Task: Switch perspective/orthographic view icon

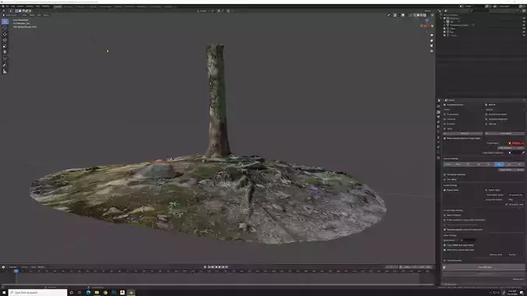Action: point(432,51)
